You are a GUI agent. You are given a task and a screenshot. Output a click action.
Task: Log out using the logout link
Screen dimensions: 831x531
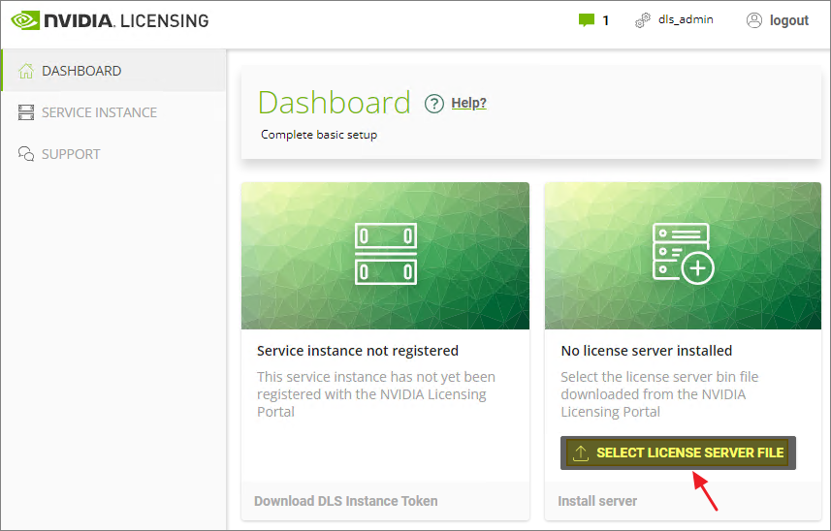[x=788, y=20]
